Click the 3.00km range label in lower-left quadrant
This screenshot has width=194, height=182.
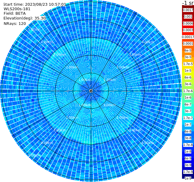(x=59, y=130)
